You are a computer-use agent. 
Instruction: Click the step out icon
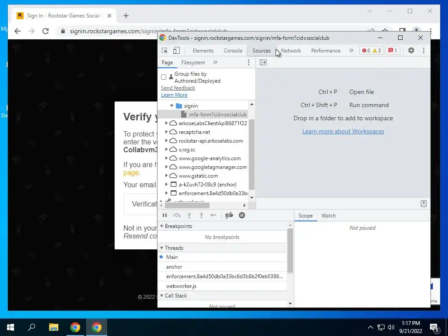click(x=201, y=215)
